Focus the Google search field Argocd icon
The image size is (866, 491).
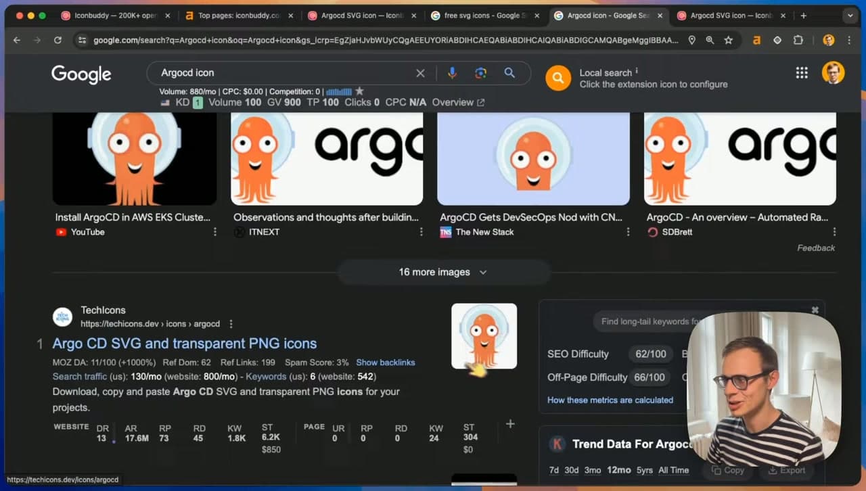(284, 73)
